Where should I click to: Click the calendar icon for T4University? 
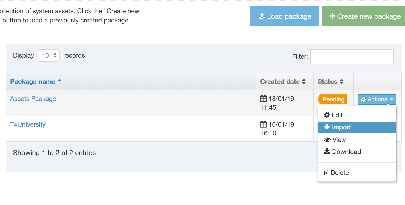pos(264,124)
